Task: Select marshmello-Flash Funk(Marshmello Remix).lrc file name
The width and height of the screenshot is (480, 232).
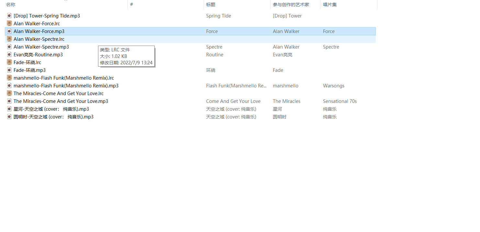Action: [x=64, y=78]
